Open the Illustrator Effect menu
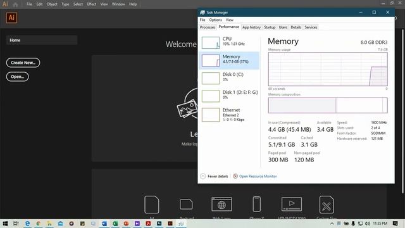This screenshot has height=228, width=405. [91, 4]
